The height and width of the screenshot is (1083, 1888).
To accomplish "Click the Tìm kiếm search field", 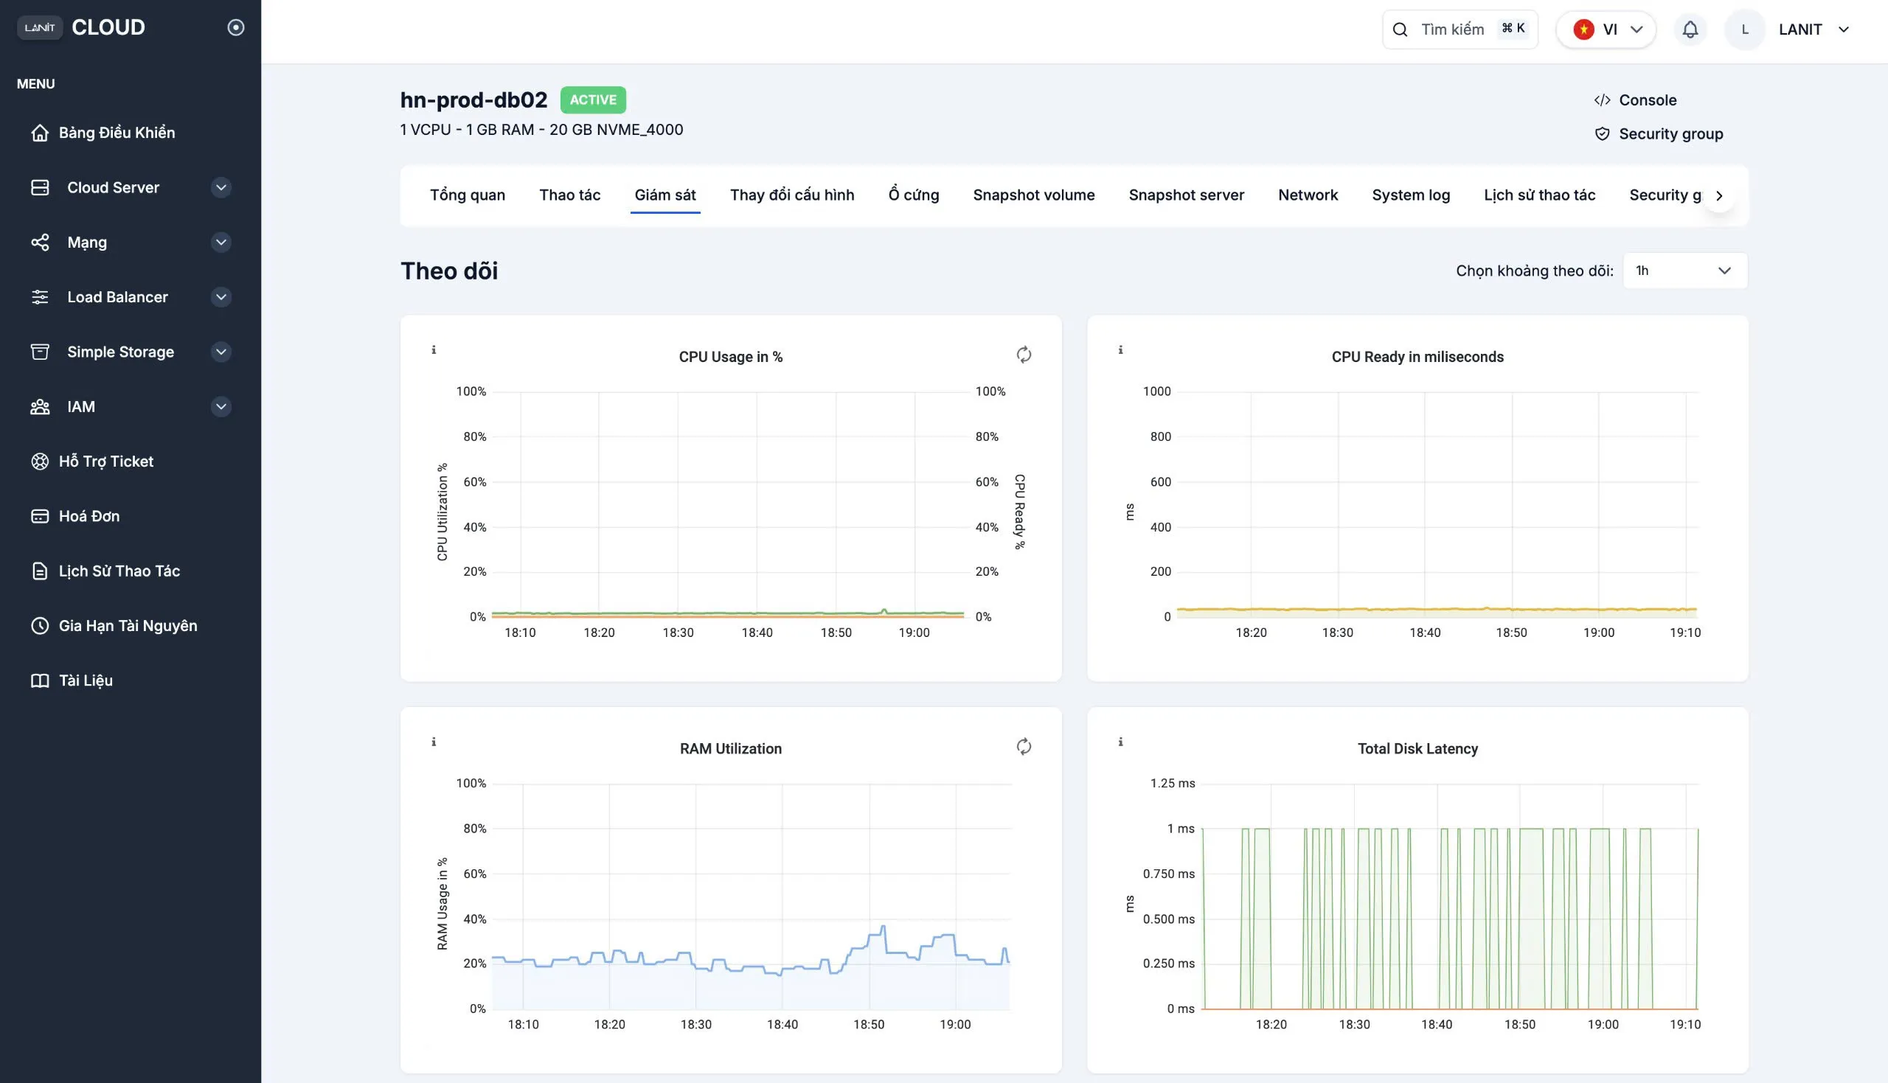I will pyautogui.click(x=1460, y=29).
